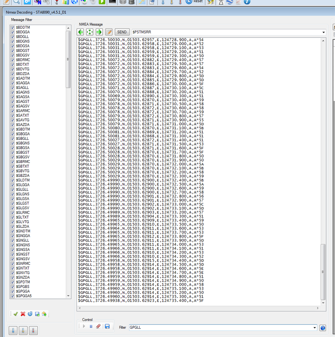335x337 pixels.
Task: Toggle the $GAZDA checkbox
Action: [x=12, y=125]
